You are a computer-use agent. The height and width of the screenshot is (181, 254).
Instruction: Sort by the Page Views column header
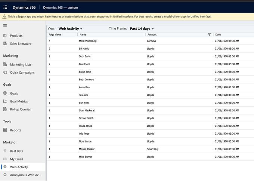[55, 34]
